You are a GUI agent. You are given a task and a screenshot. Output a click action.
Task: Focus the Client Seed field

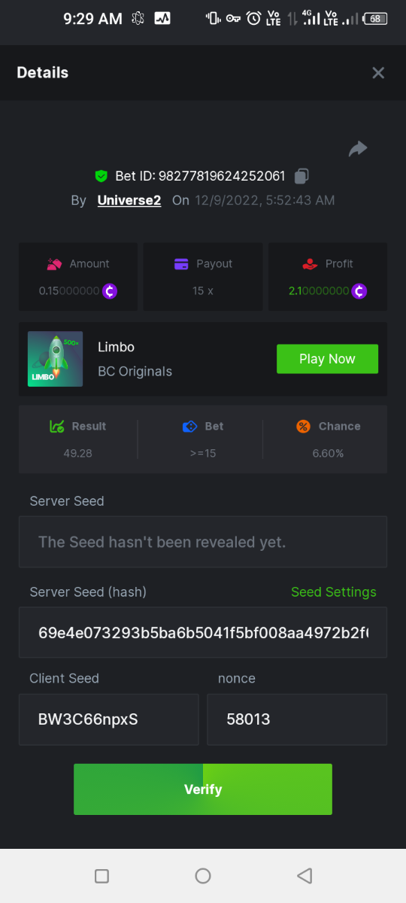pyautogui.click(x=109, y=719)
